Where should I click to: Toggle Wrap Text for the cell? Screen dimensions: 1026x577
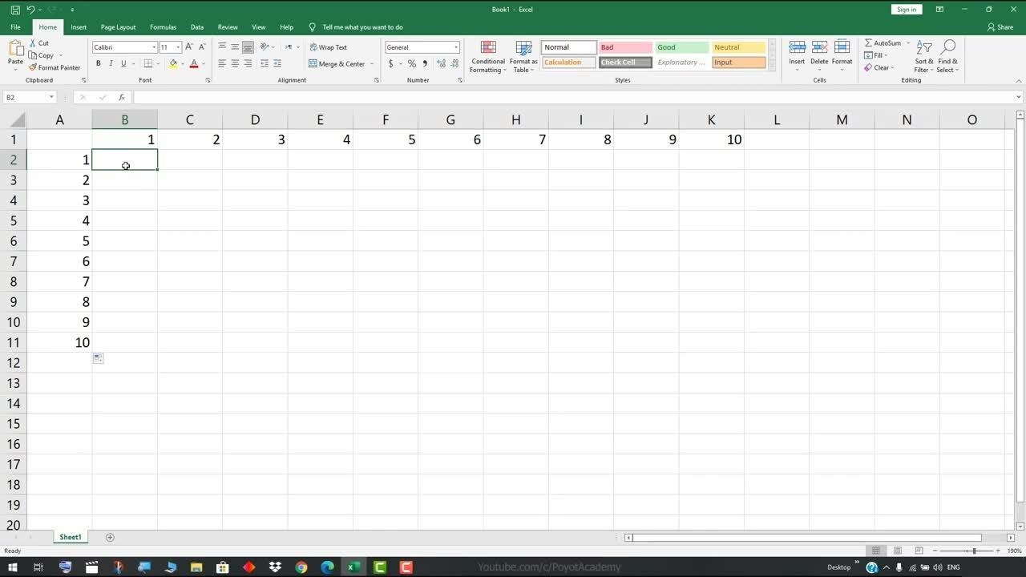[329, 47]
